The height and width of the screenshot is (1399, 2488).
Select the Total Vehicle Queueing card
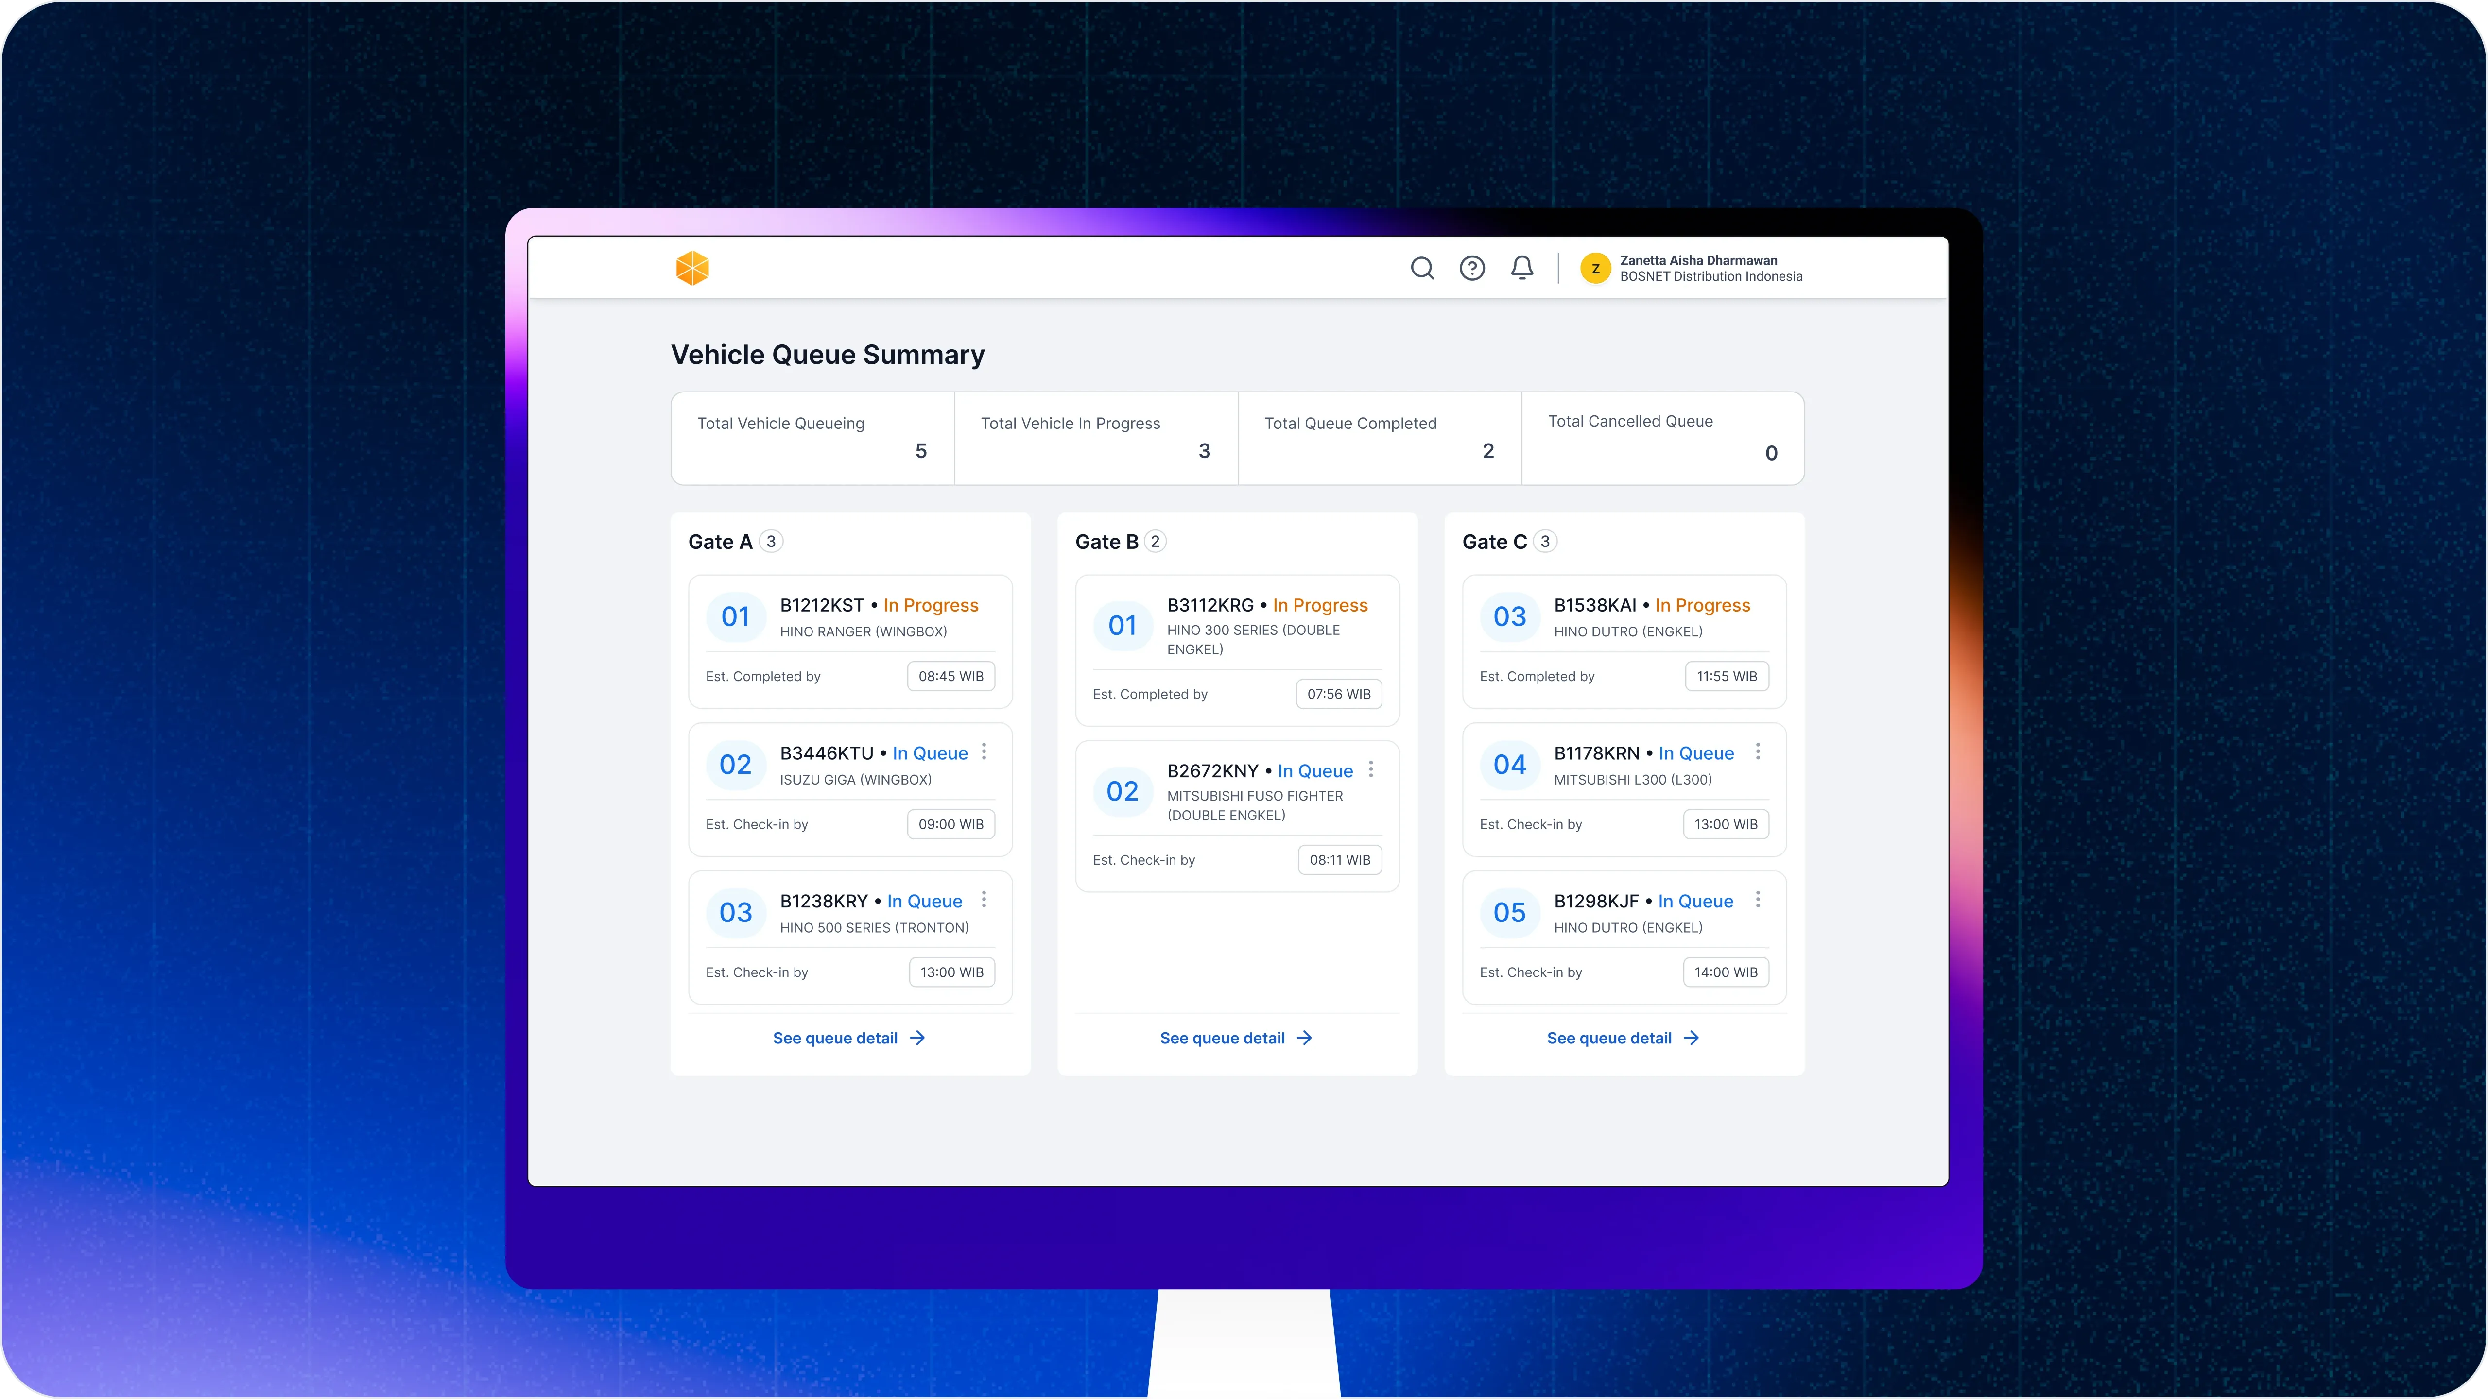pos(812,437)
